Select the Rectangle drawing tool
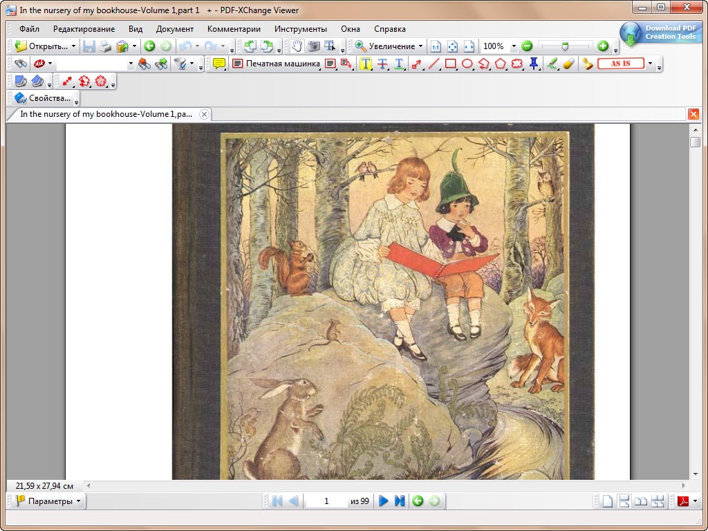Viewport: 708px width, 531px height. 450,64
